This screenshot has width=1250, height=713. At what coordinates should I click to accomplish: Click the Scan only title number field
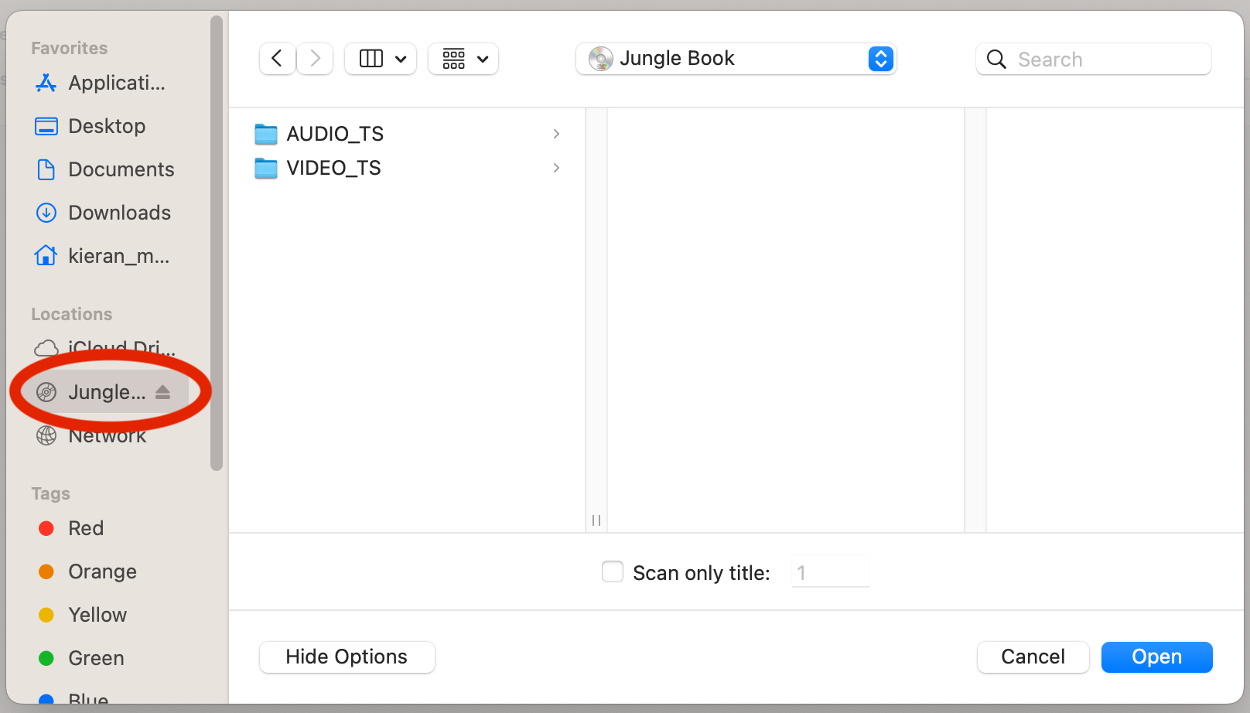point(831,572)
